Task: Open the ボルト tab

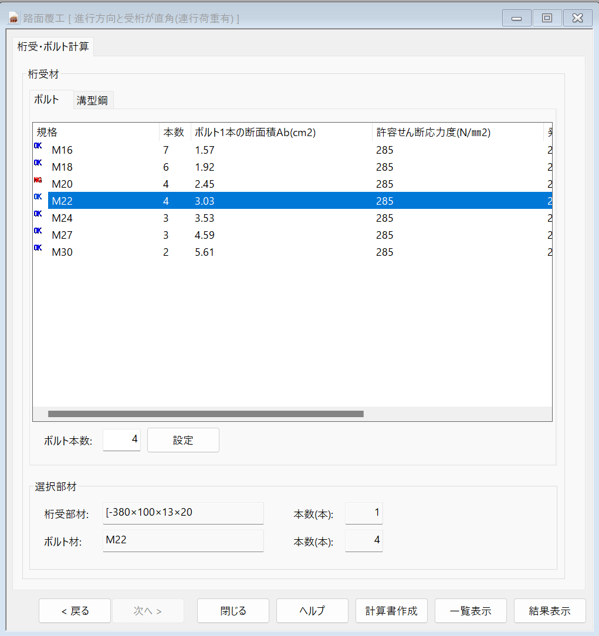Action: pyautogui.click(x=46, y=100)
